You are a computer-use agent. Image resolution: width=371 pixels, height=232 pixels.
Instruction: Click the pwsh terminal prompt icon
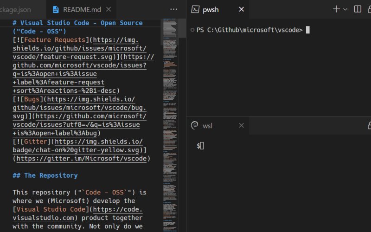[x=195, y=9]
